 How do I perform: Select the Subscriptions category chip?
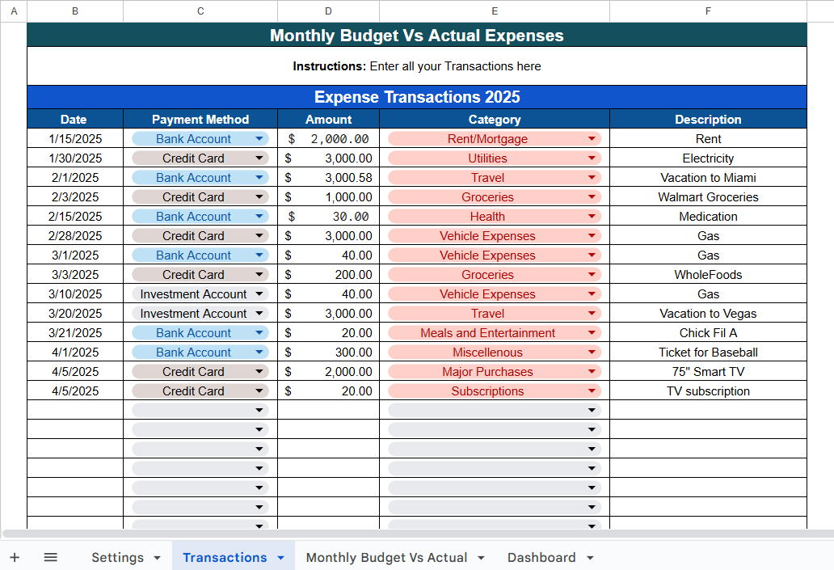tap(494, 391)
